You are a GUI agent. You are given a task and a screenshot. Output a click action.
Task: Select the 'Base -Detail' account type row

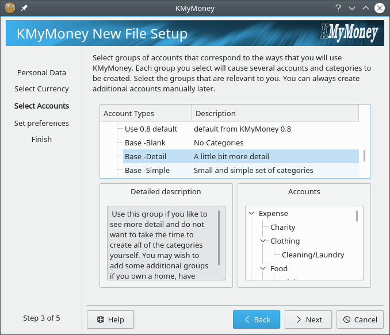coord(241,156)
